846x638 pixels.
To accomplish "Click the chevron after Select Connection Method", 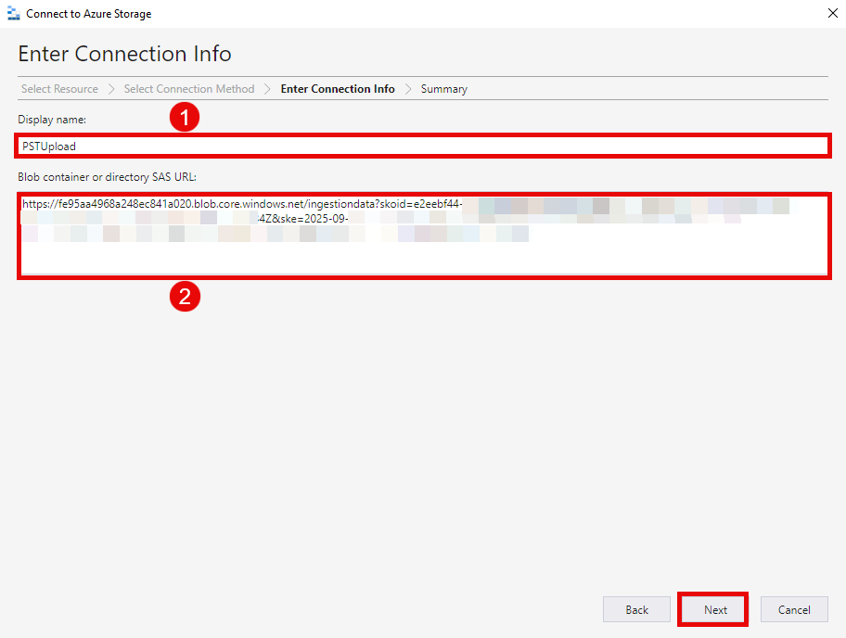I will 267,89.
